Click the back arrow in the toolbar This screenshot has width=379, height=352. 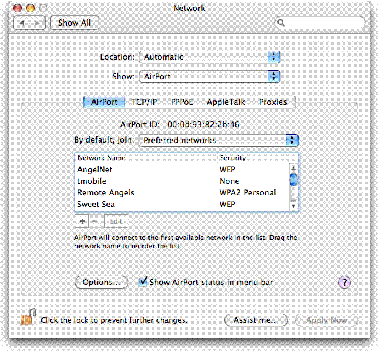click(x=22, y=23)
